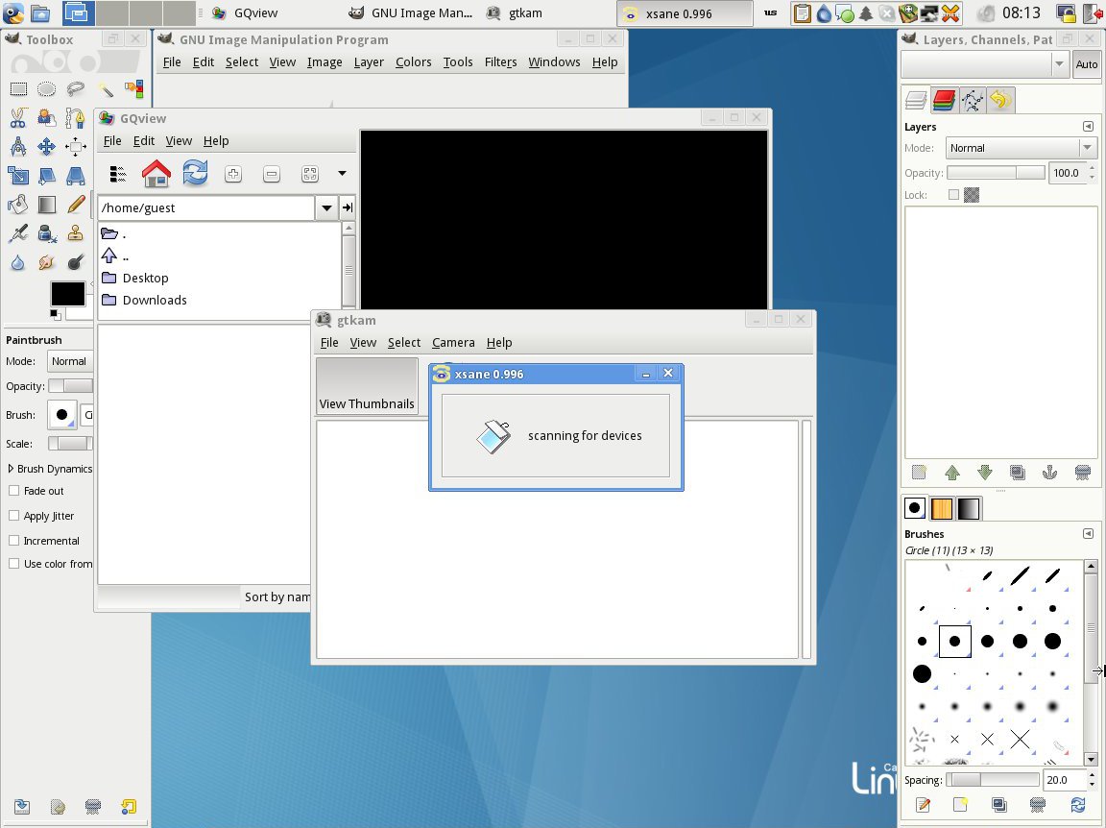Viewport: 1106px width, 828px height.
Task: Toggle the Apply Jitter checkbox
Action: tap(14, 516)
